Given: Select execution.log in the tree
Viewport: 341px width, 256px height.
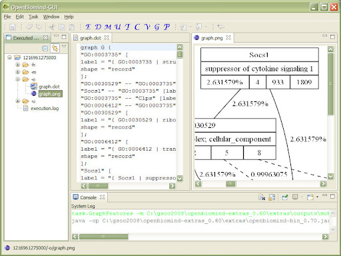Looking at the screenshot, I should click(45, 108).
